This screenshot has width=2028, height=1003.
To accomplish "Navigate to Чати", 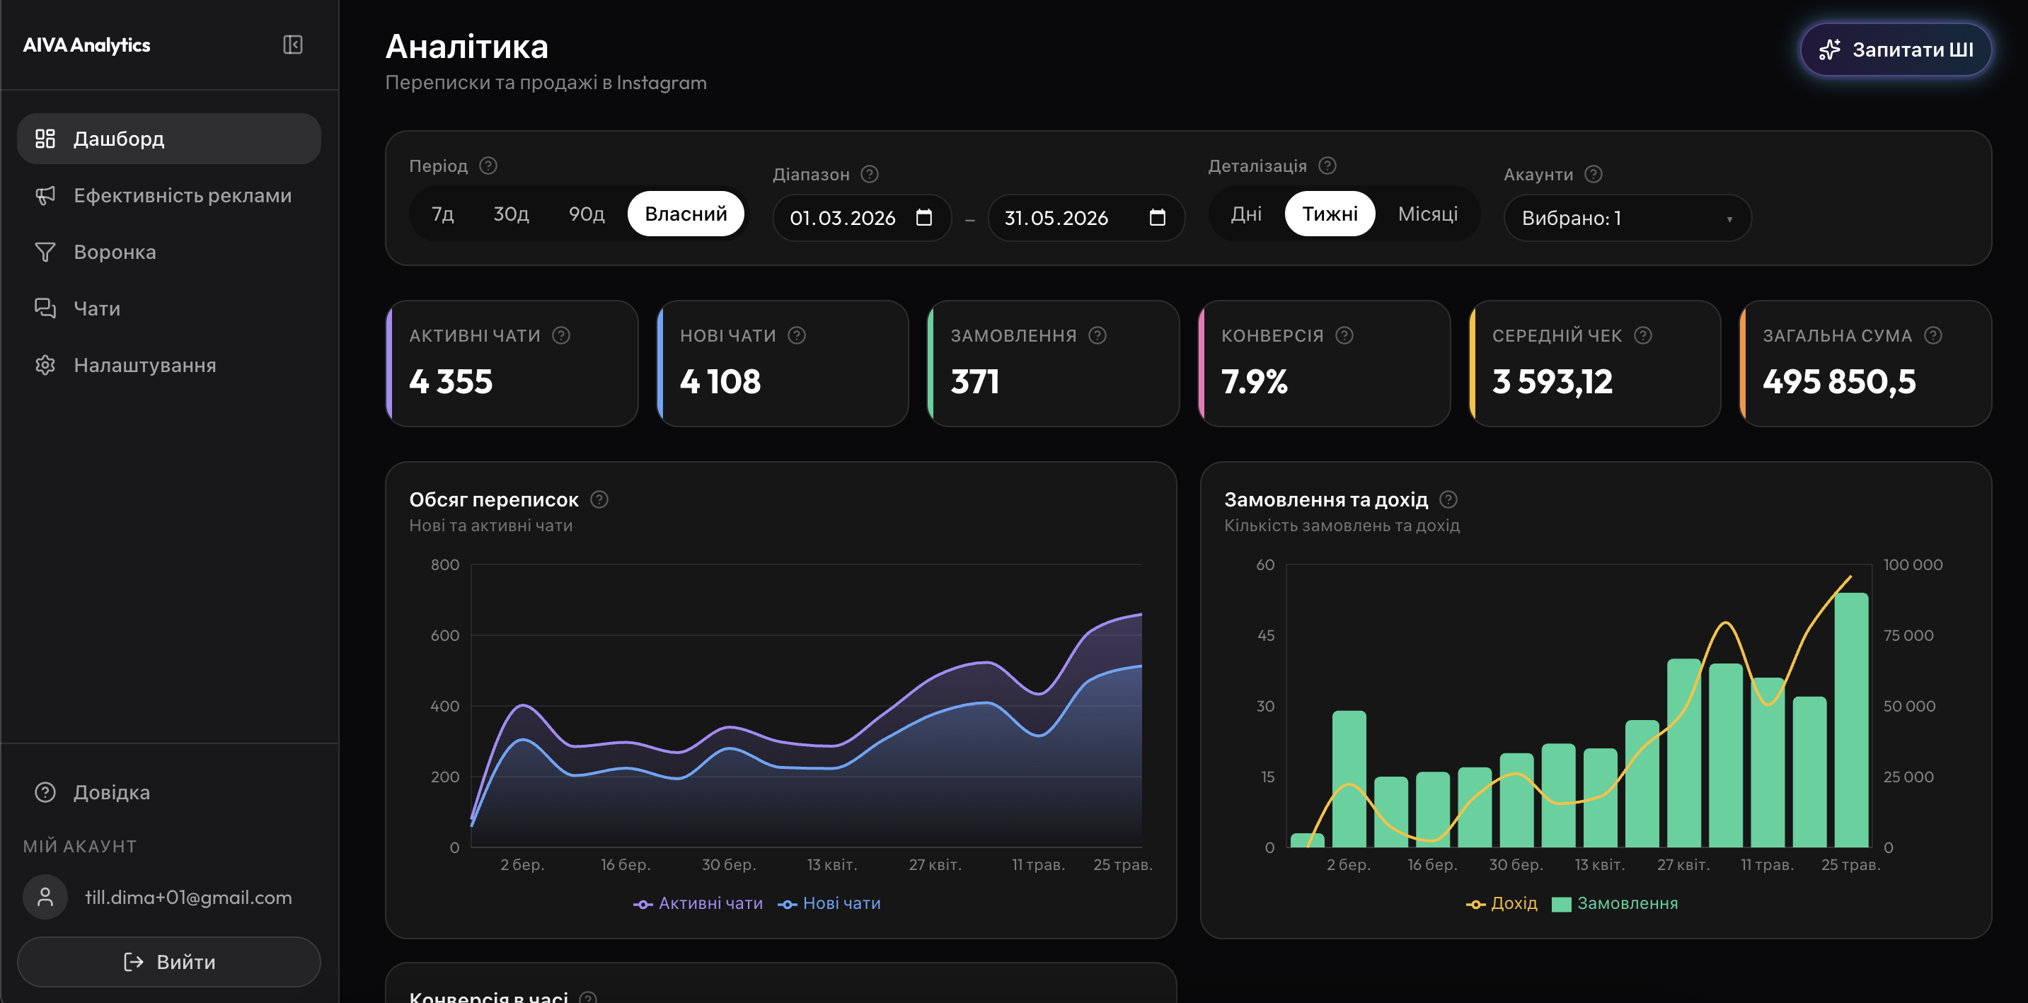I will click(x=169, y=308).
